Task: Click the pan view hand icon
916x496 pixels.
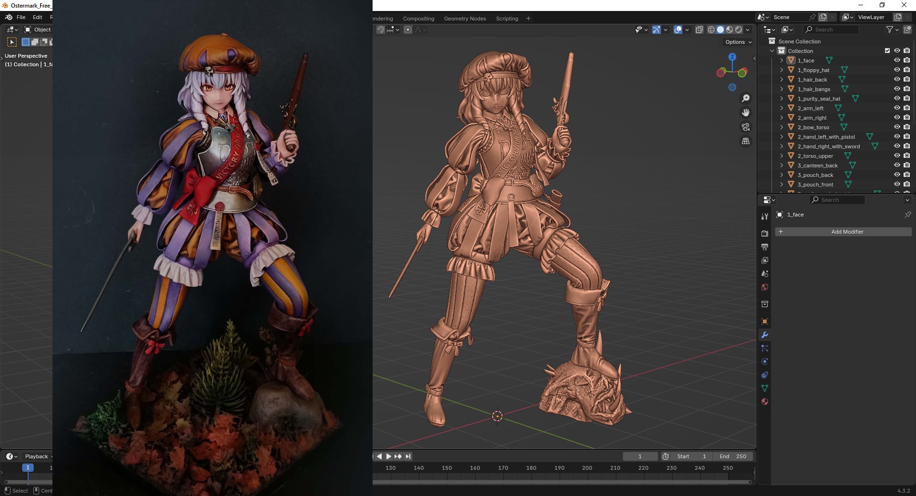Action: pyautogui.click(x=746, y=113)
